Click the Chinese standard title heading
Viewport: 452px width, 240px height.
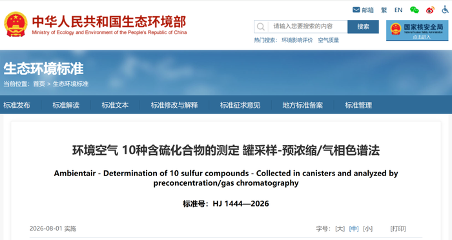pos(226,150)
